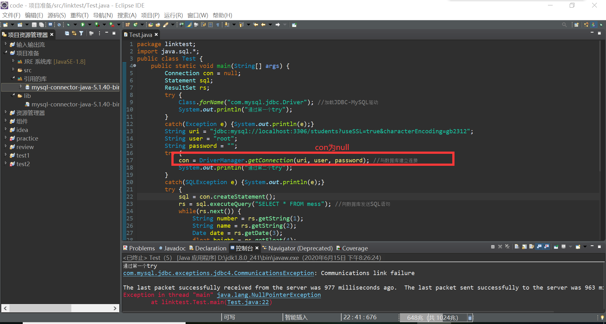606x324 pixels.
Task: Collapse the 引用的库 node
Action: point(13,79)
